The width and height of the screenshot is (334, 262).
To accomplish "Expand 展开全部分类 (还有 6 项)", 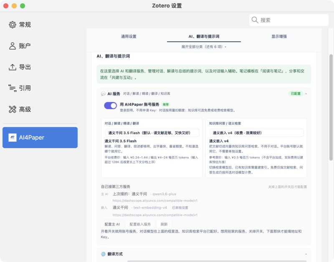I will tap(204, 47).
